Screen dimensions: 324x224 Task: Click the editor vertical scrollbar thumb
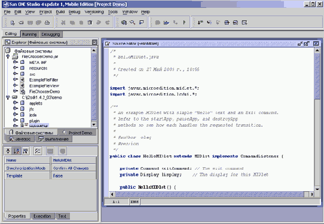click(x=317, y=76)
